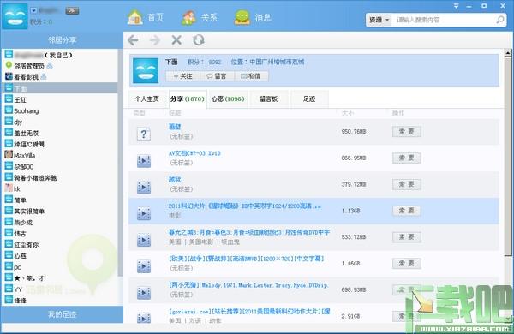Click 索要 for the 866.95MB file

pos(406,158)
